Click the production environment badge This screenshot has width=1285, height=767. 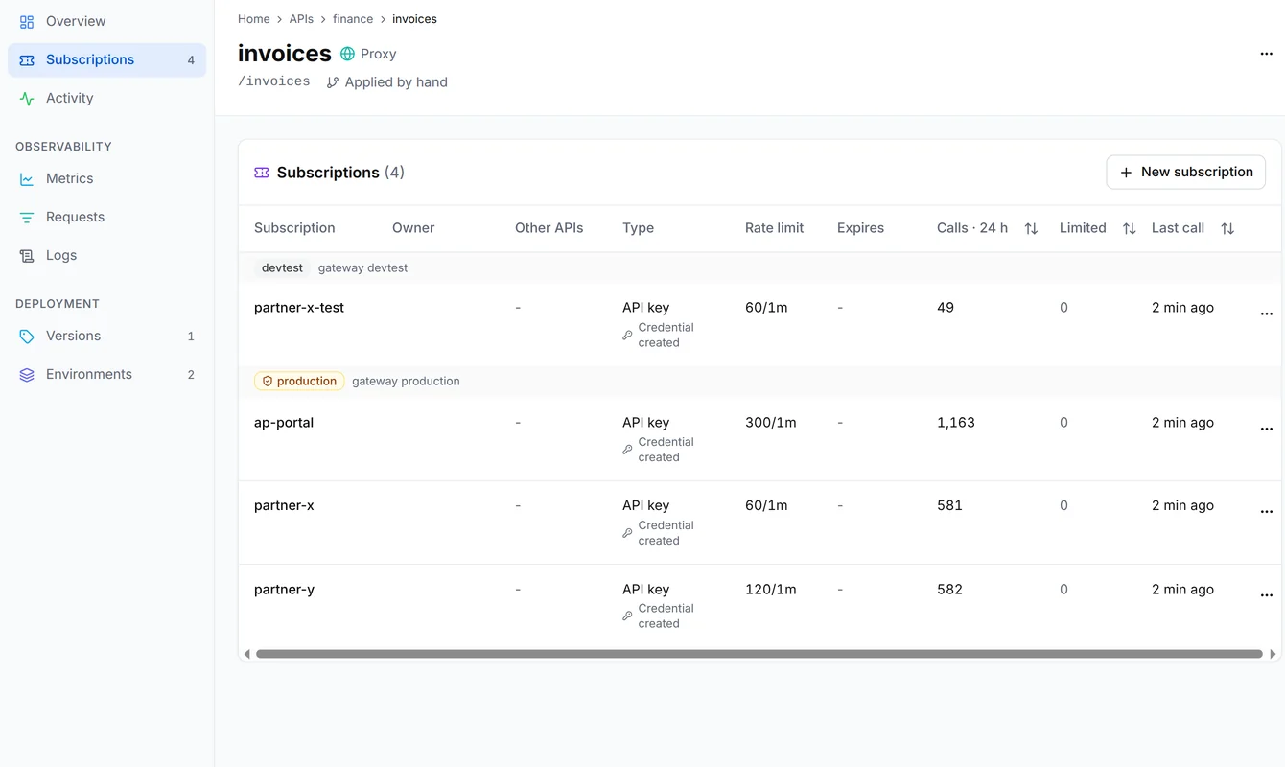pyautogui.click(x=299, y=381)
